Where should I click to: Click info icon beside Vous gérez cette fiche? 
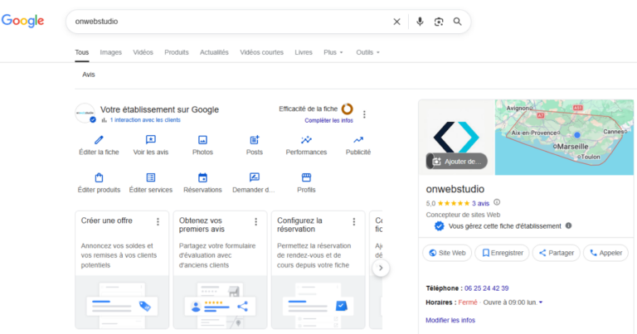[x=569, y=225]
